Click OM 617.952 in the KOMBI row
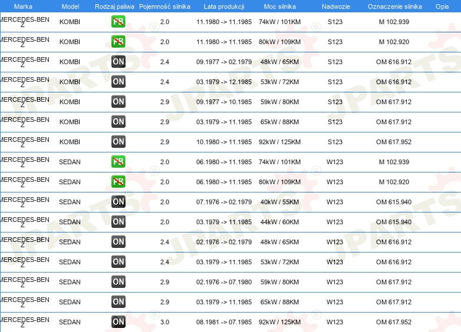This screenshot has height=332, width=461. (x=394, y=142)
